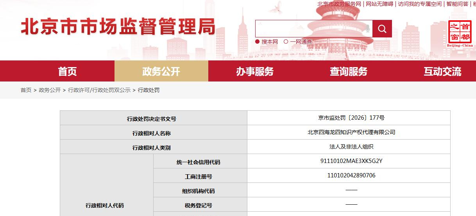Open the 网站无障碍 link
Screen dimensions: 476x216
click(x=379, y=4)
